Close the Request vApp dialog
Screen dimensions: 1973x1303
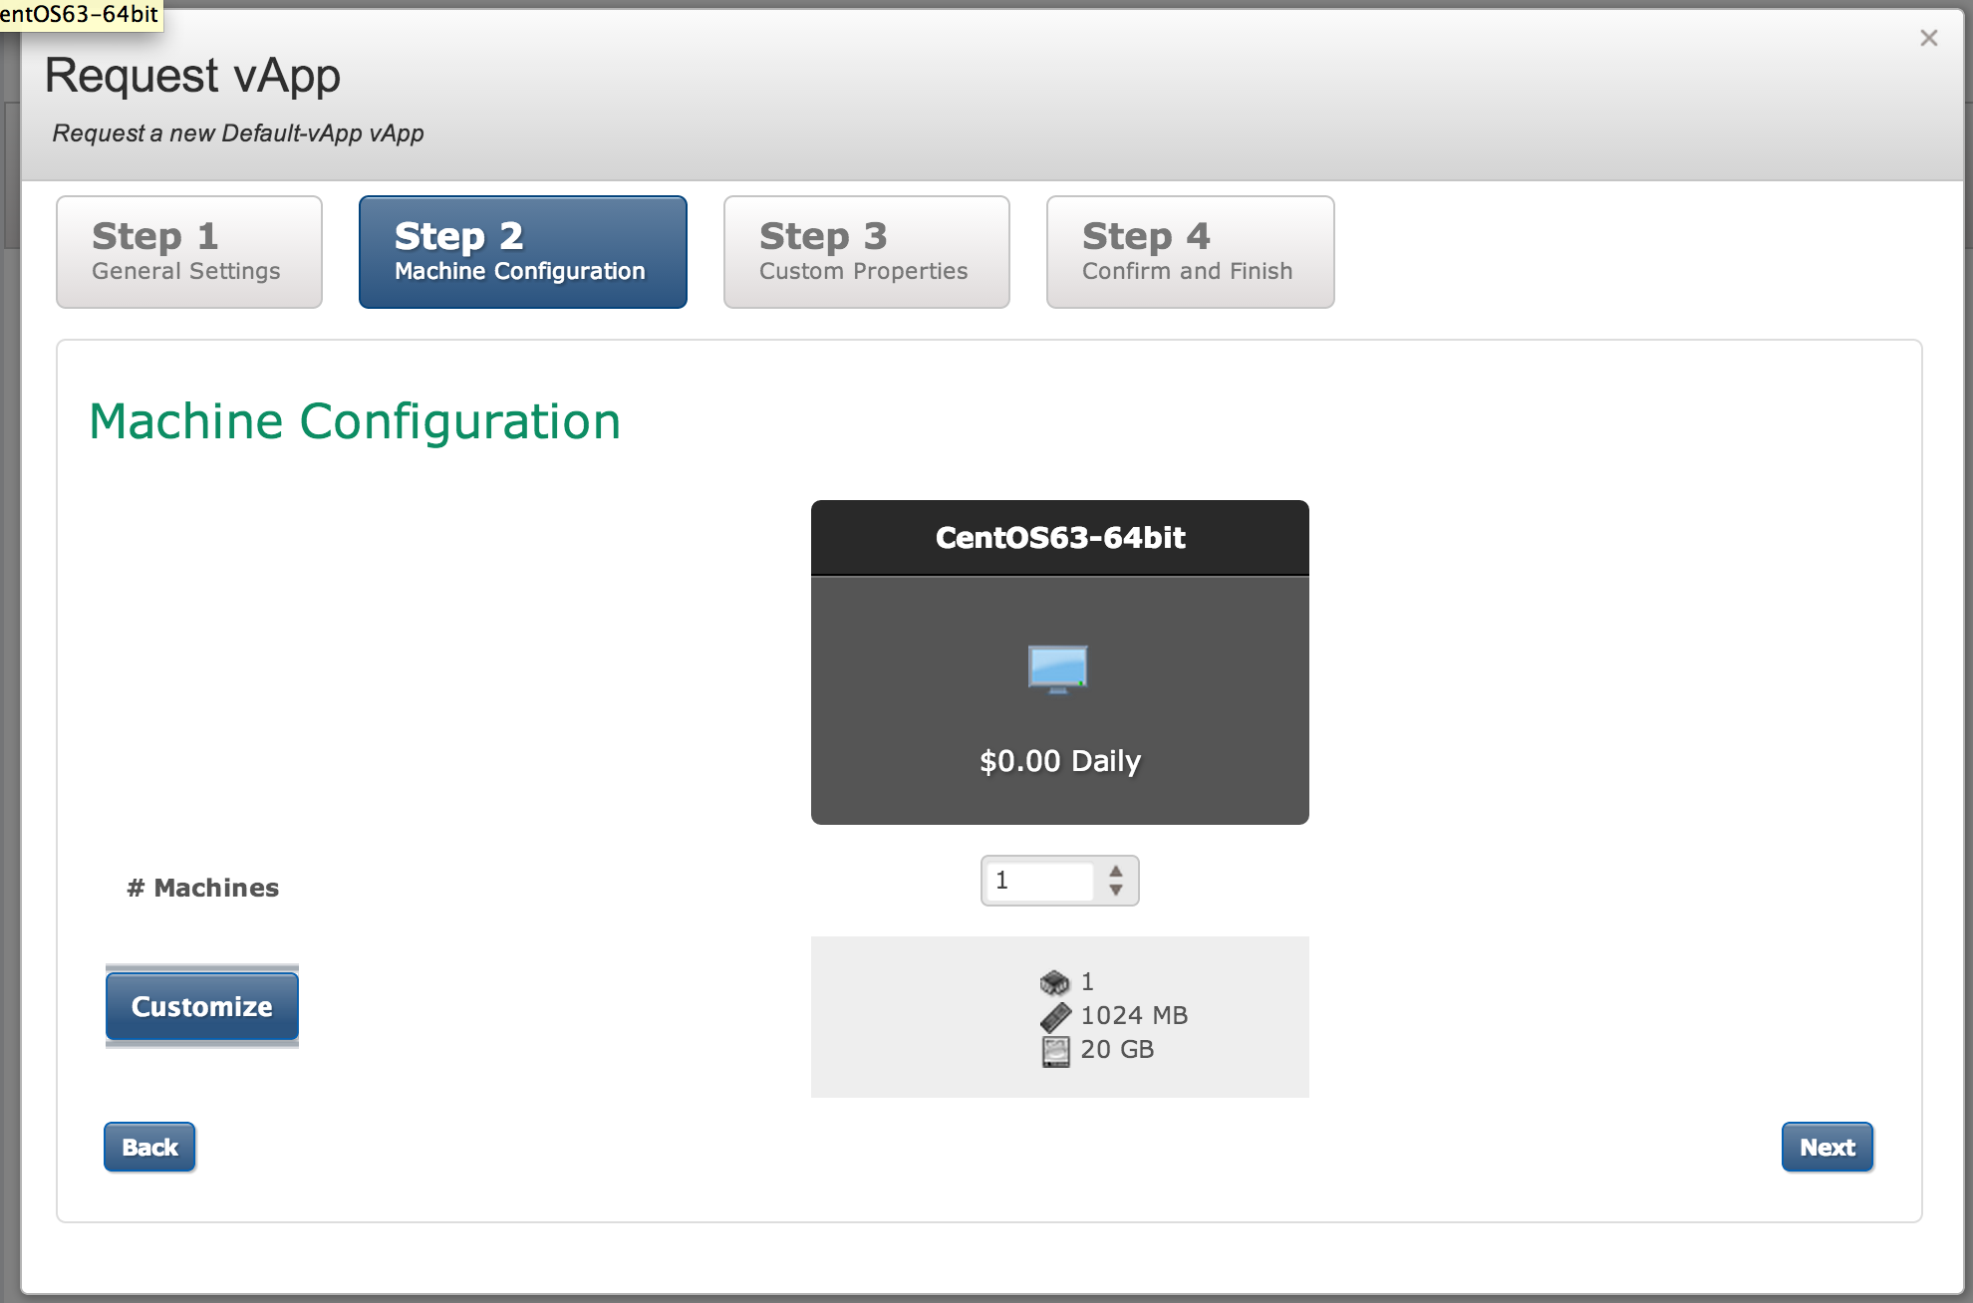click(x=1928, y=38)
